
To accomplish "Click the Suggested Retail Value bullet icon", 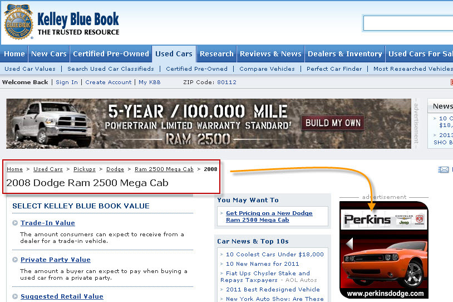I will click(x=15, y=296).
